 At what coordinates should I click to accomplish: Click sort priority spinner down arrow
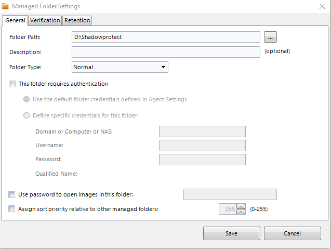coord(241,212)
